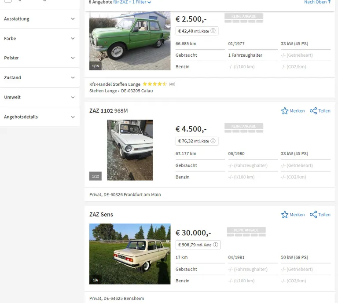This screenshot has height=303, width=338.
Task: Open the white ZAZ 1102 car photo
Action: pos(130,150)
